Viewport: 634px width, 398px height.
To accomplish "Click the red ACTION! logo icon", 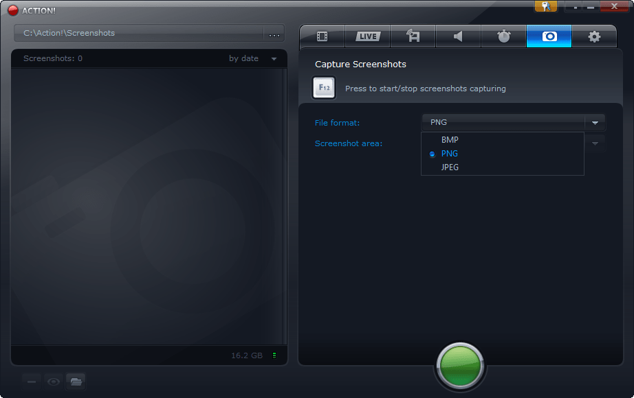I will click(13, 10).
